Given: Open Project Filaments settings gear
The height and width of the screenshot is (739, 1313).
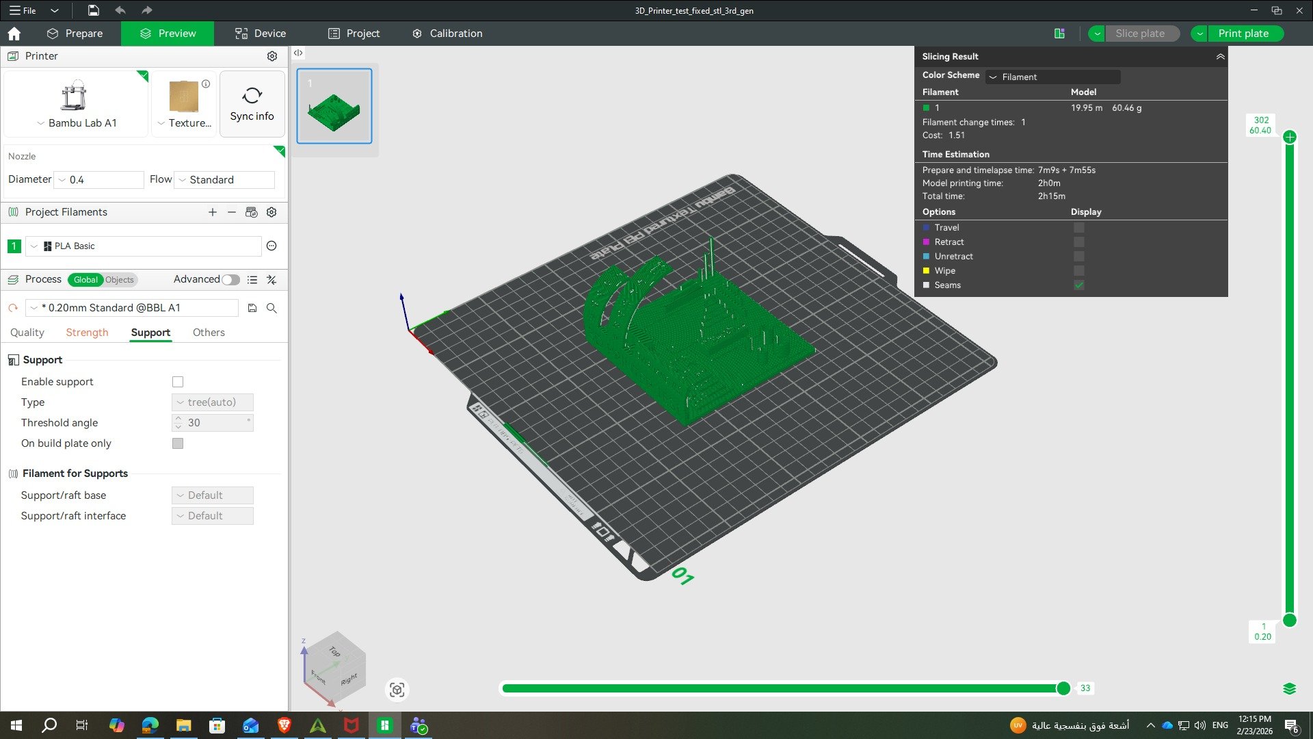Looking at the screenshot, I should pos(271,212).
